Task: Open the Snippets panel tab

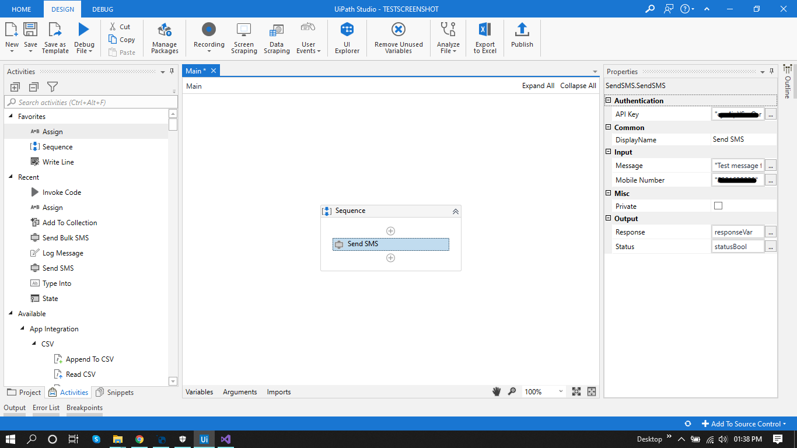Action: click(115, 393)
